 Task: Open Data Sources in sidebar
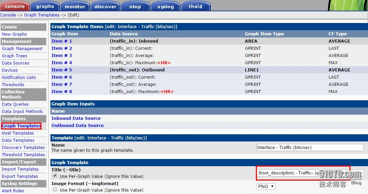[x=15, y=63]
